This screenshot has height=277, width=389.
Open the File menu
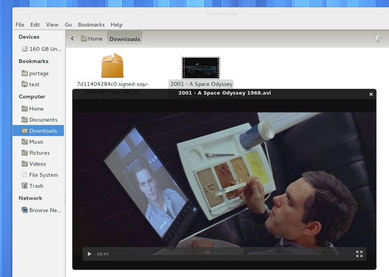click(20, 24)
